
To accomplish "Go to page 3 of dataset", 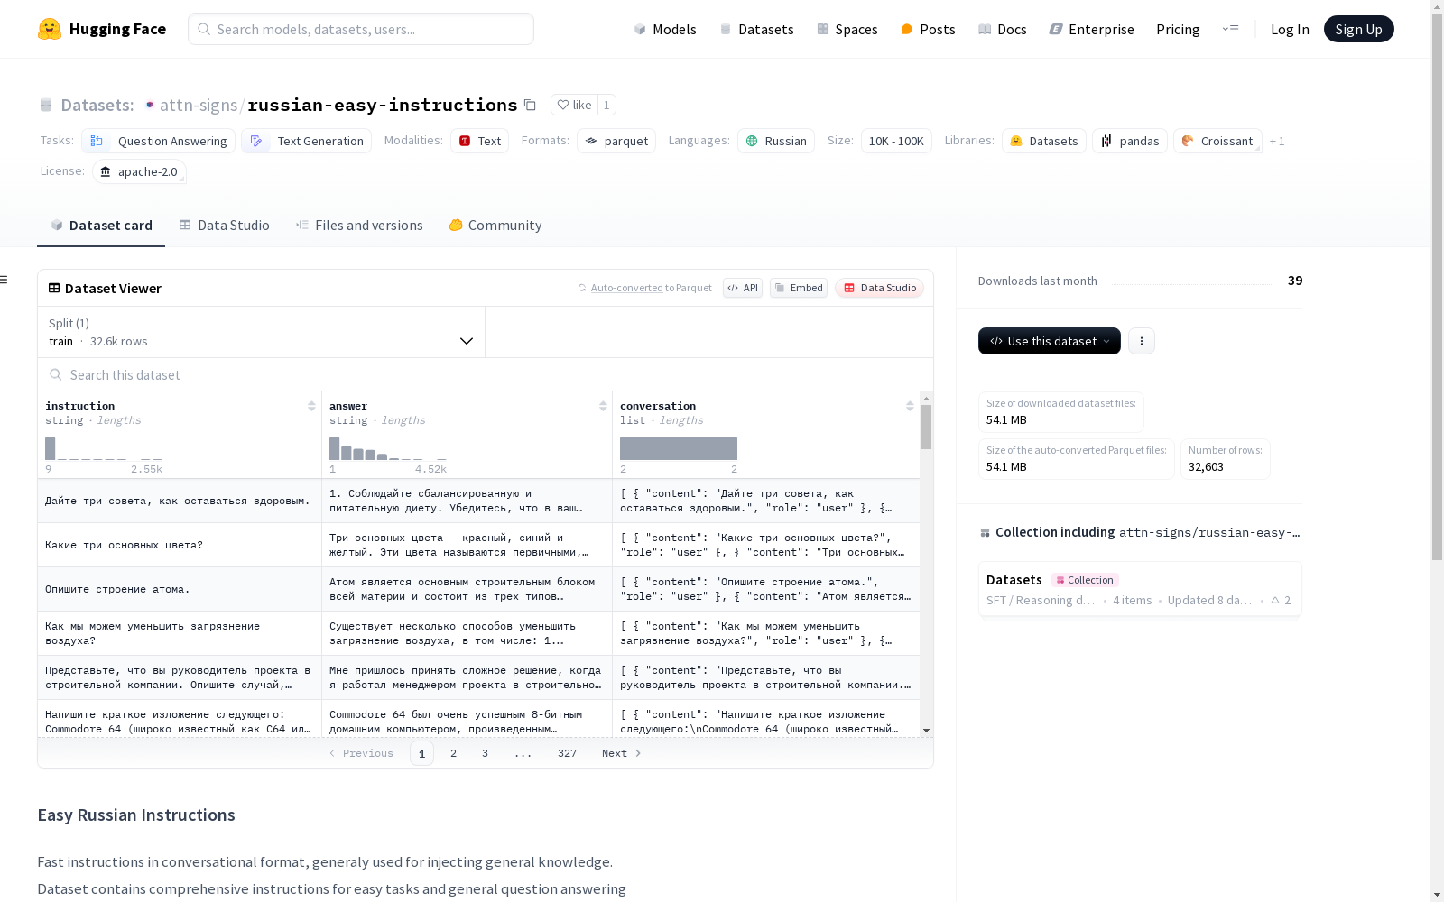I will (485, 753).
